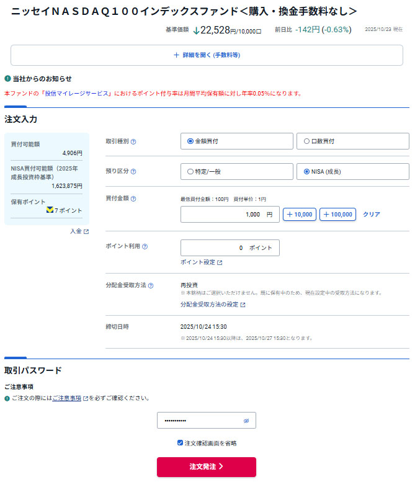The height and width of the screenshot is (482, 415).
Task: Select the 金額買付 radio option
Action: [x=190, y=141]
